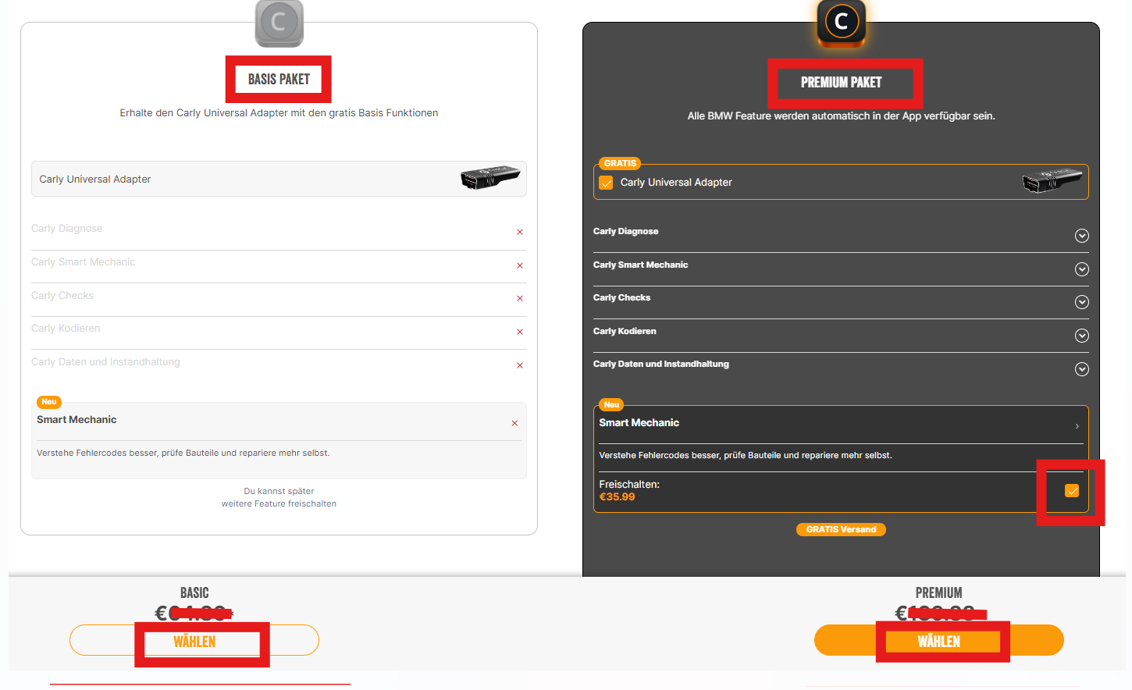
Task: Click red X next to Basis Carly Kodieren
Action: 520,332
